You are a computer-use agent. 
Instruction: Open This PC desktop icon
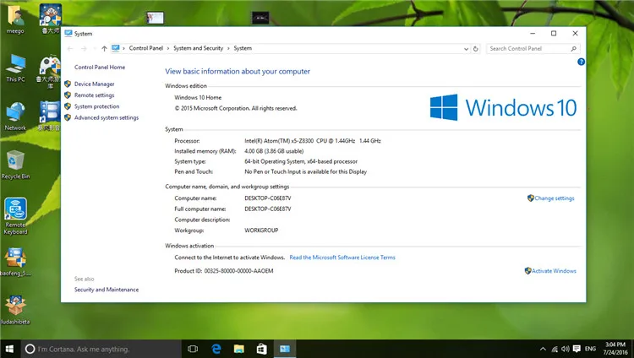tap(15, 68)
